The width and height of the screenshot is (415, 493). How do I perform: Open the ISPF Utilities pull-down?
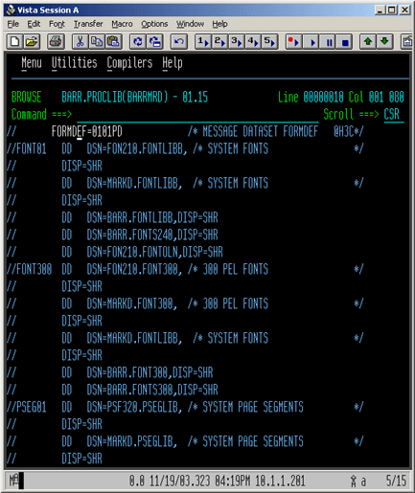click(74, 63)
